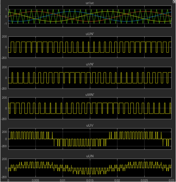Screen dimensions: 176x182
Task: Click inside the uWN' waveform display
Action: click(x=90, y=108)
